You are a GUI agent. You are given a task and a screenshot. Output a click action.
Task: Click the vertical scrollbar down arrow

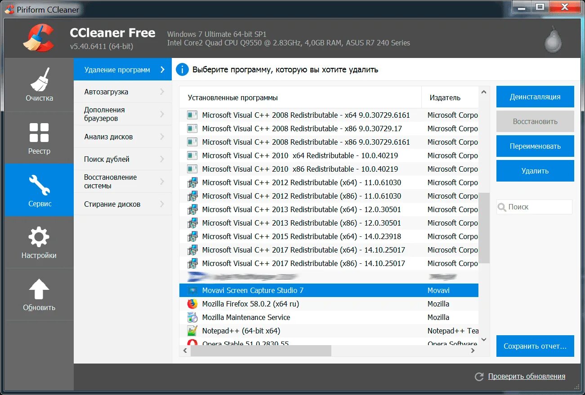click(484, 340)
